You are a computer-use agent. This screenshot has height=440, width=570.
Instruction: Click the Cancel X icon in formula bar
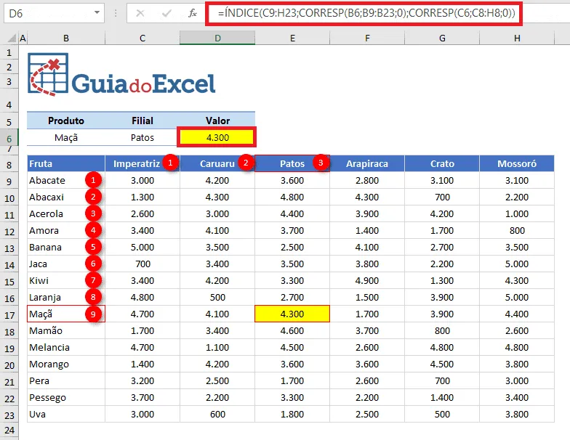click(140, 13)
